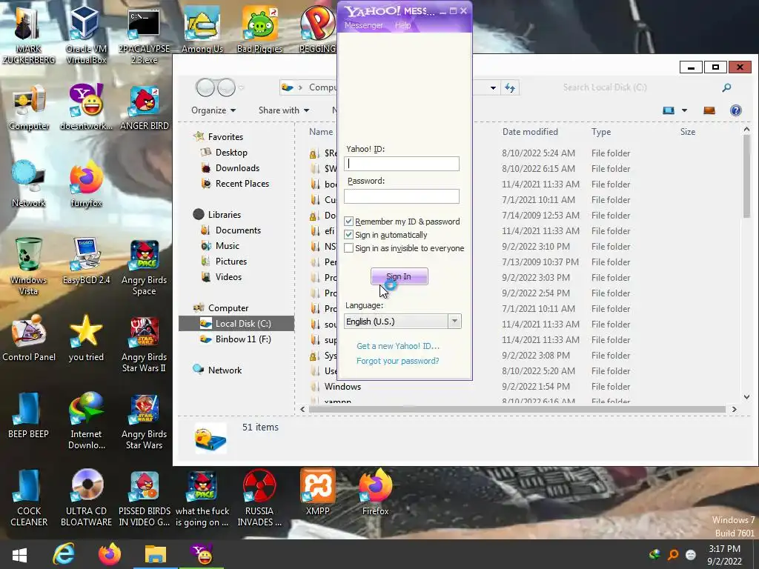Uncheck Sign in automatically
This screenshot has width=759, height=569.
click(x=348, y=235)
